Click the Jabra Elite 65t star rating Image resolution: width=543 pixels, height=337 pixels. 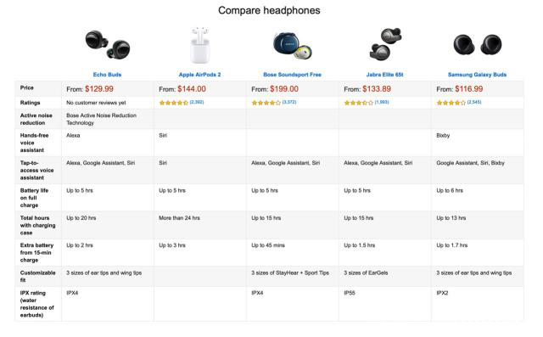pyautogui.click(x=358, y=103)
